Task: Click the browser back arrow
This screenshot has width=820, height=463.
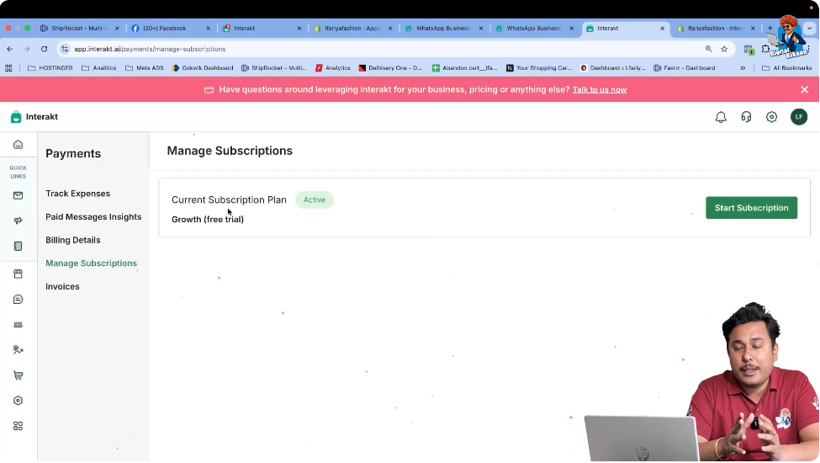Action: [10, 49]
